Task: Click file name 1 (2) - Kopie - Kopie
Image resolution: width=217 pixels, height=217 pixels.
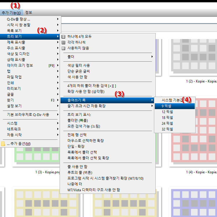Action: pyautogui.click(x=201, y=81)
